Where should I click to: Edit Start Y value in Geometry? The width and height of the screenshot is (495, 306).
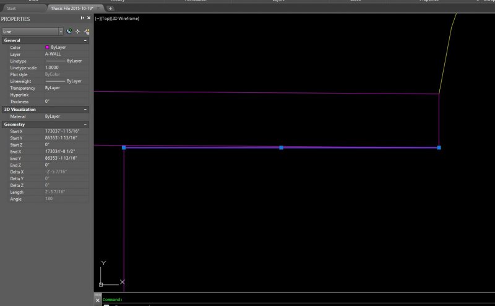click(67, 138)
